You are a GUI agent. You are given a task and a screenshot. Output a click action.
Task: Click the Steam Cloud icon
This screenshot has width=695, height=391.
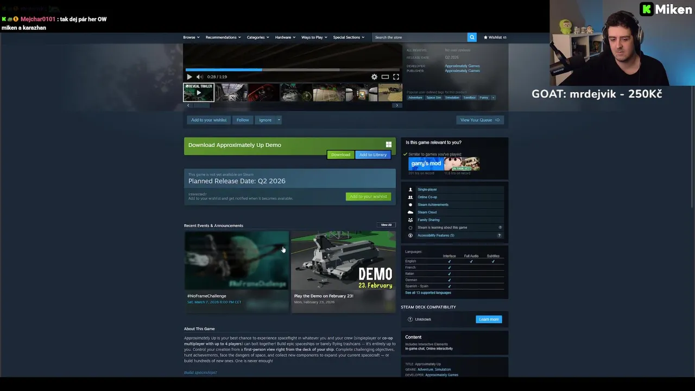[410, 212]
